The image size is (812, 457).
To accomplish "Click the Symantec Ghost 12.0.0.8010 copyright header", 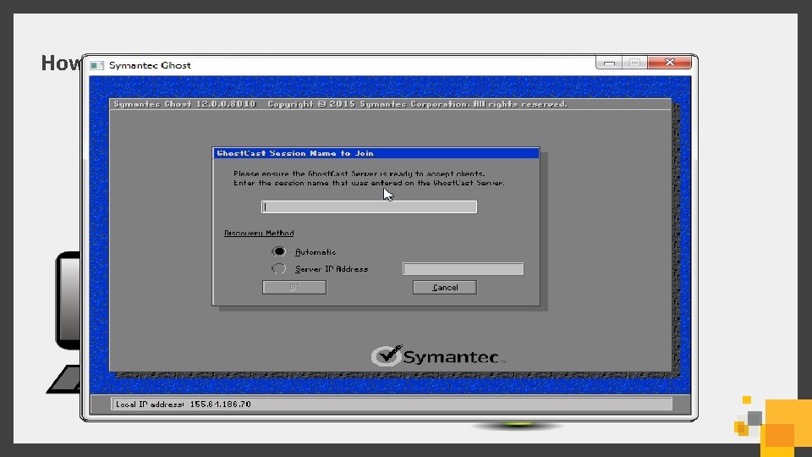I will (x=340, y=104).
